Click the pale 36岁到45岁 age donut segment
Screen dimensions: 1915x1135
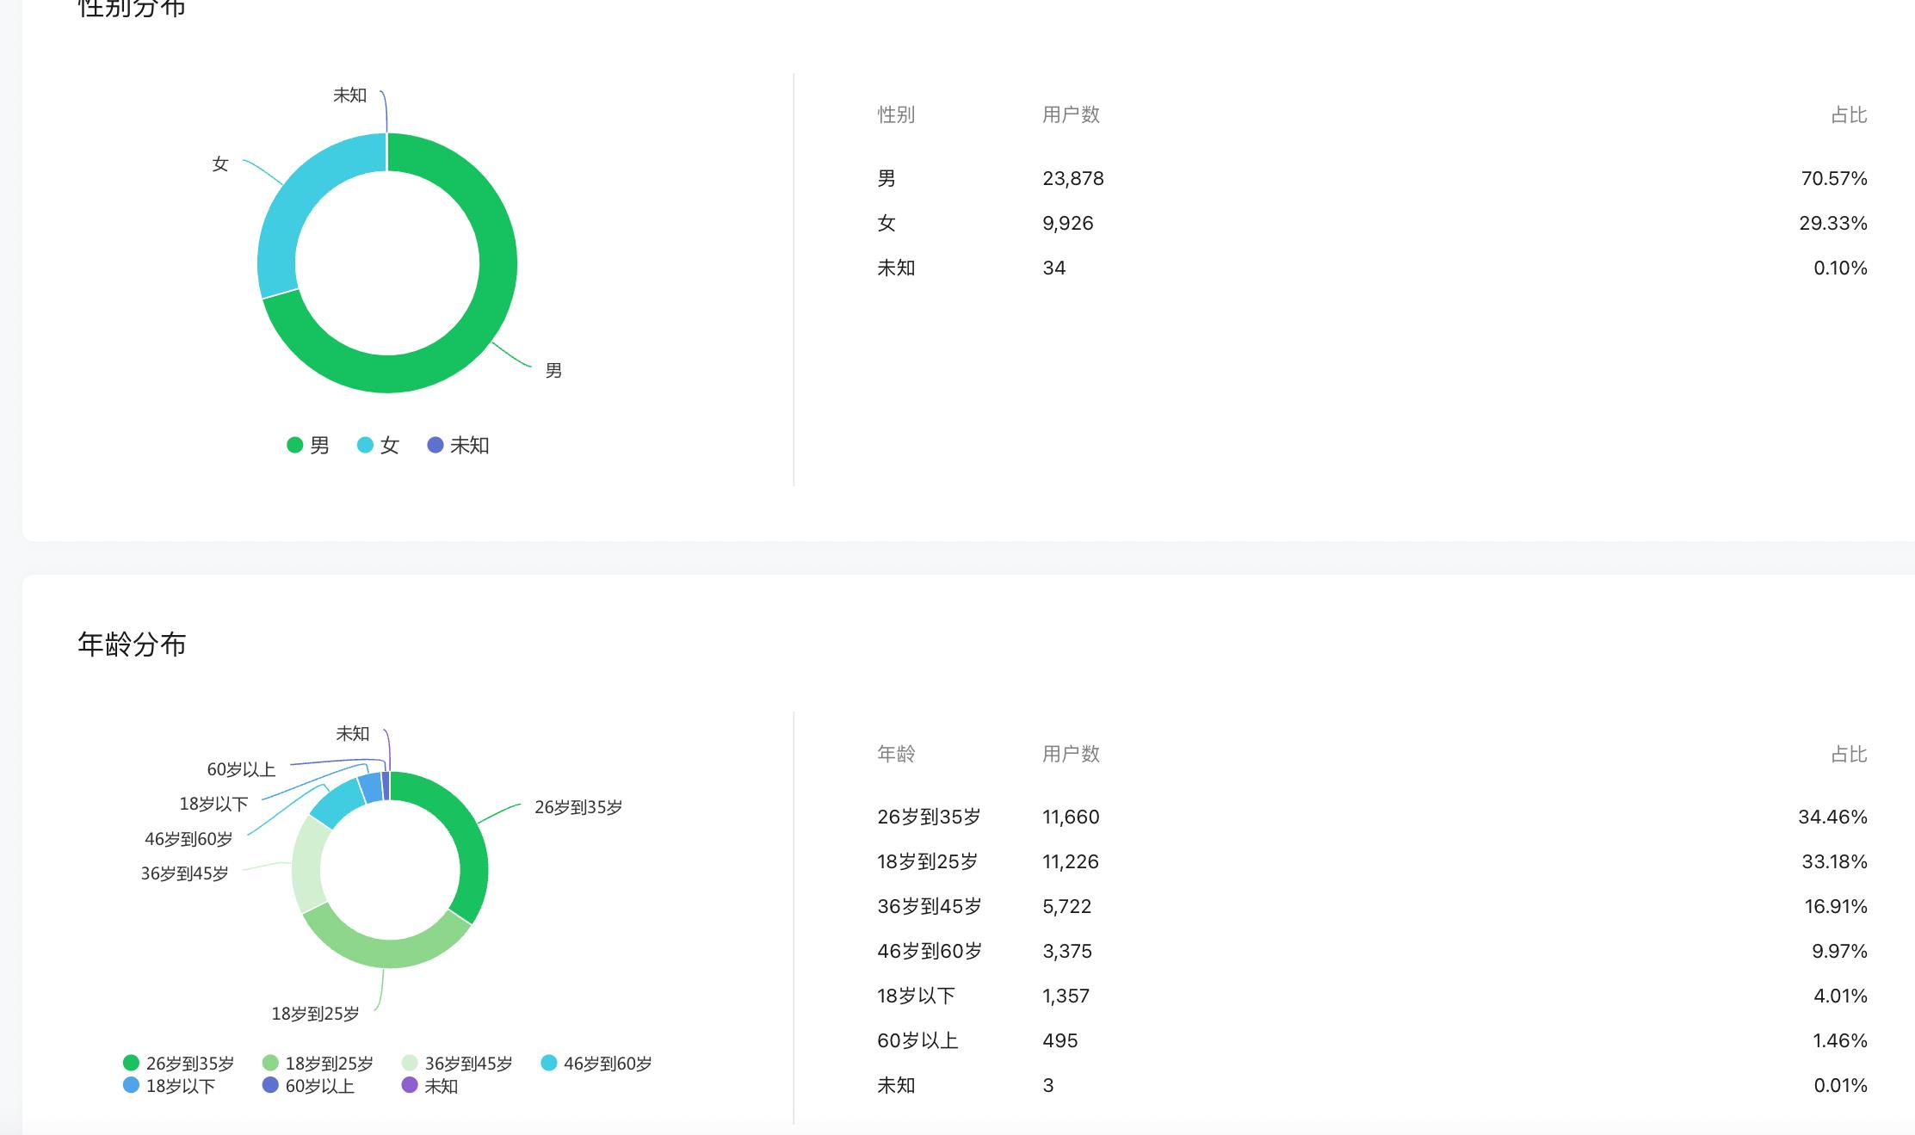click(x=308, y=865)
